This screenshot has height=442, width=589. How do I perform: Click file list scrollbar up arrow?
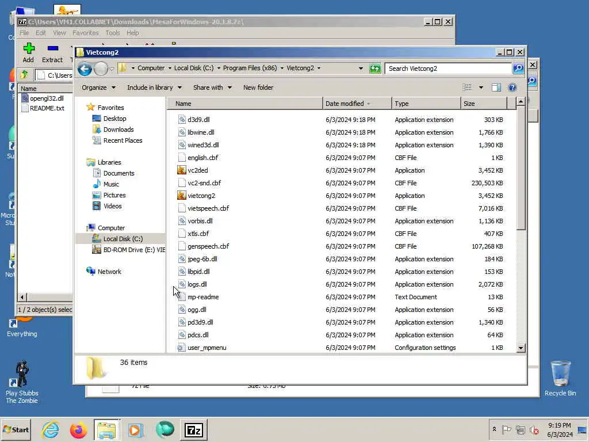pos(521,101)
